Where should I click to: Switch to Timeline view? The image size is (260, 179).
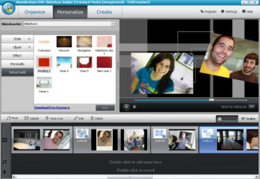click(248, 119)
